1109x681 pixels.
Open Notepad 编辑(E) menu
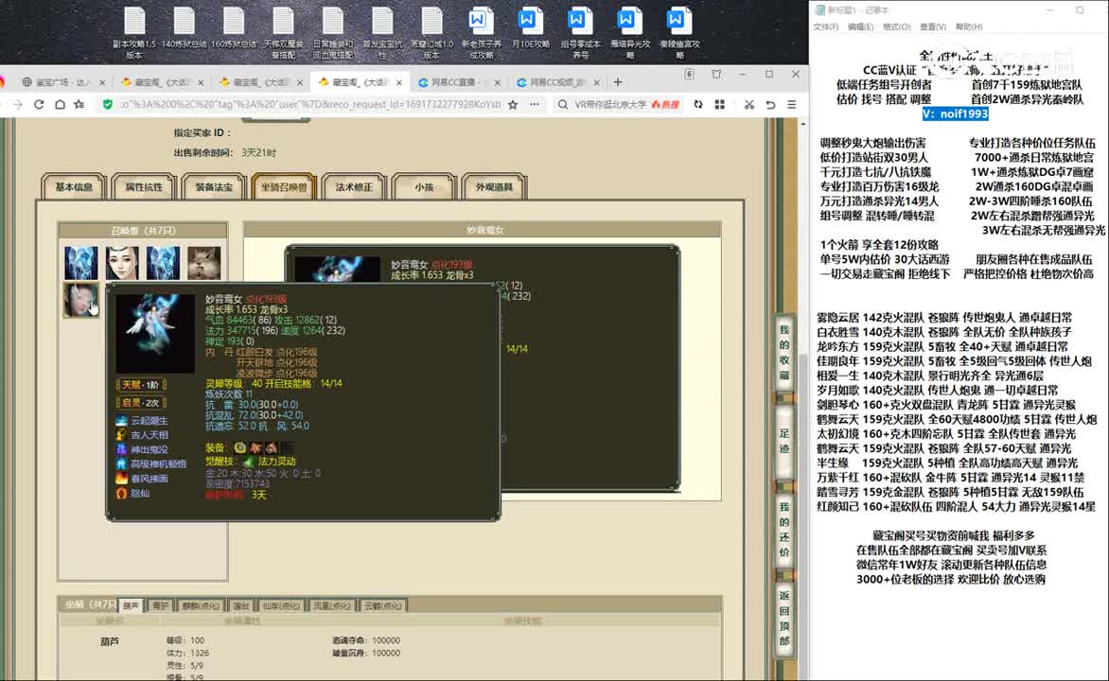pos(861,26)
